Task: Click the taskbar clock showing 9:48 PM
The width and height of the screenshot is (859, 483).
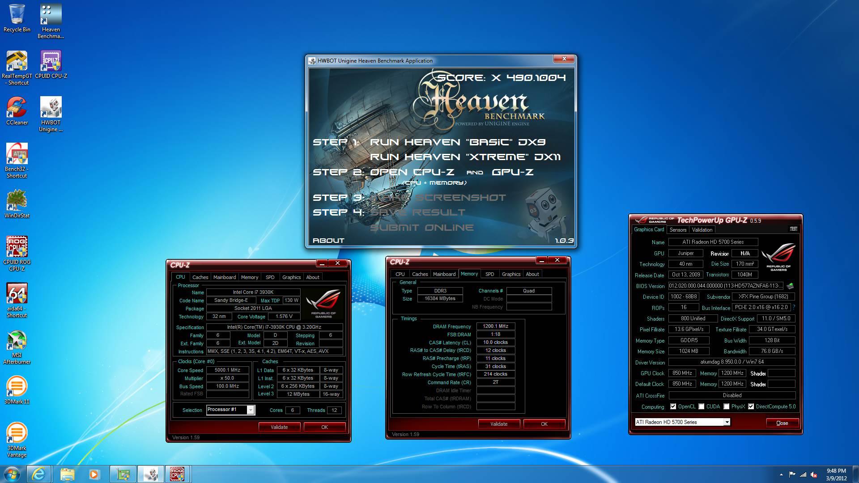Action: [x=836, y=475]
